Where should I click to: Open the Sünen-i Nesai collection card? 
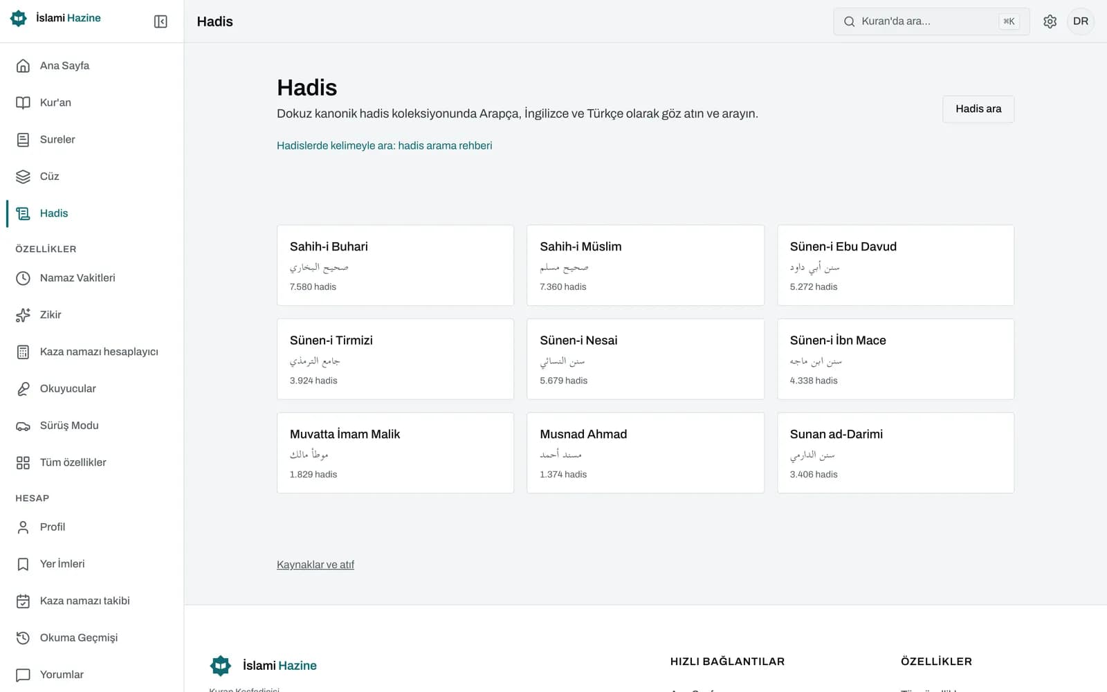(x=646, y=359)
